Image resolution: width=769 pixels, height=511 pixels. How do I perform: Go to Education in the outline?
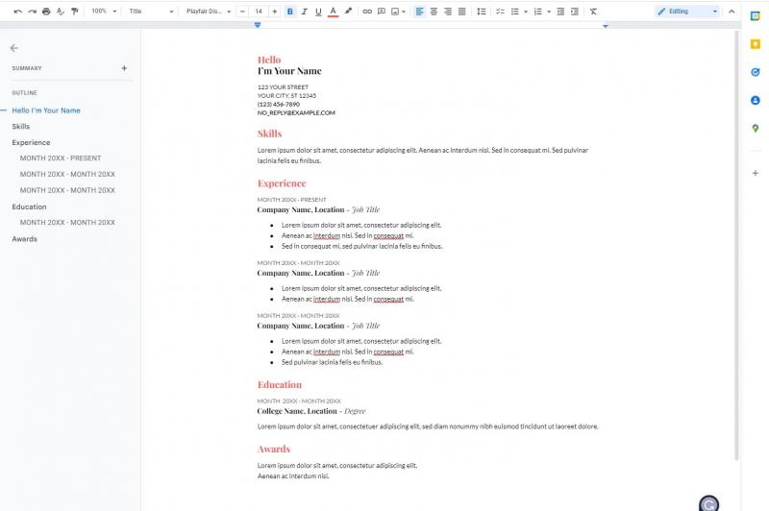(29, 207)
